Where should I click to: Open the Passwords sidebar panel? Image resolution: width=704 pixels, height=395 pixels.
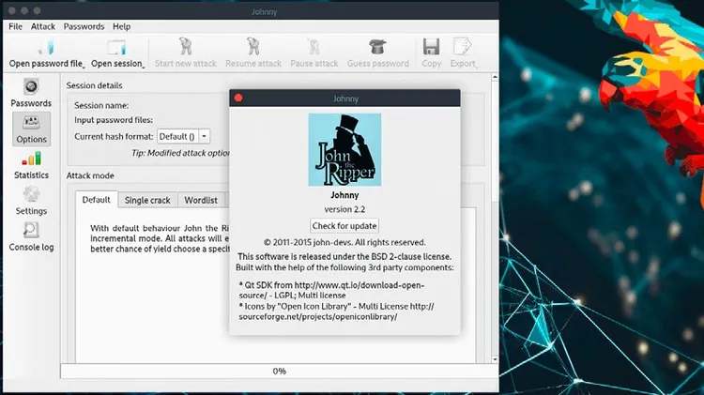[x=31, y=91]
